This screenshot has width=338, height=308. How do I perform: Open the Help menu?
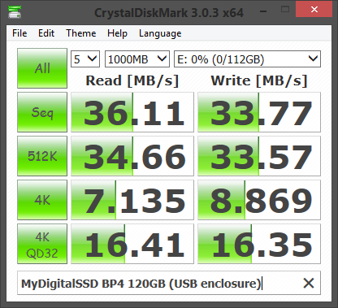click(117, 33)
